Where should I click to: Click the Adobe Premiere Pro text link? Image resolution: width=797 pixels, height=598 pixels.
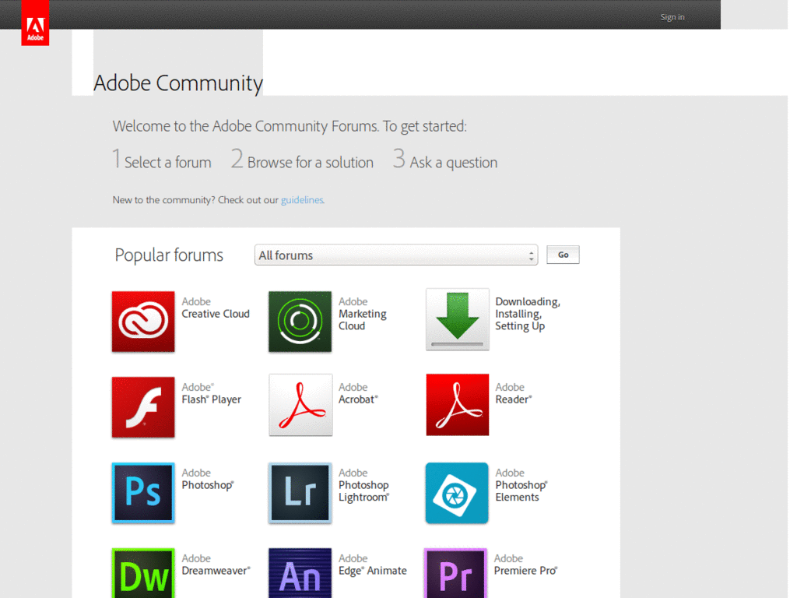coord(526,565)
